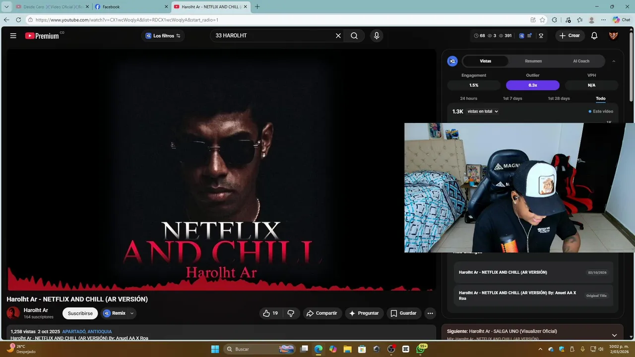The height and width of the screenshot is (357, 635).
Task: Select 24 hours range
Action: click(x=469, y=98)
